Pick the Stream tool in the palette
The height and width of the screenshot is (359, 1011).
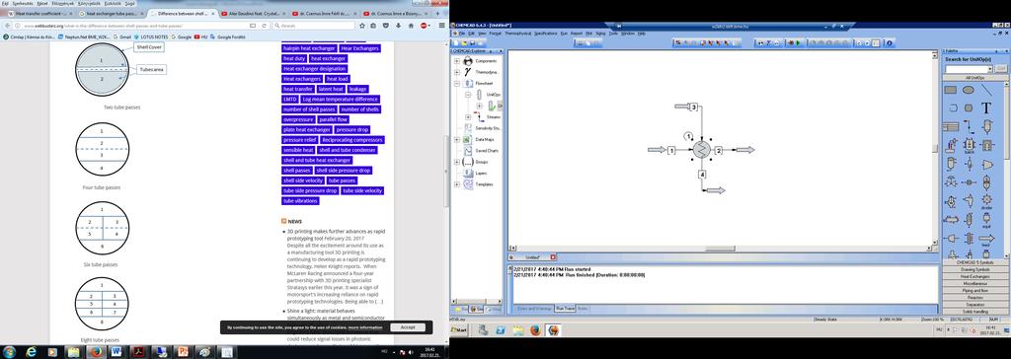[986, 90]
